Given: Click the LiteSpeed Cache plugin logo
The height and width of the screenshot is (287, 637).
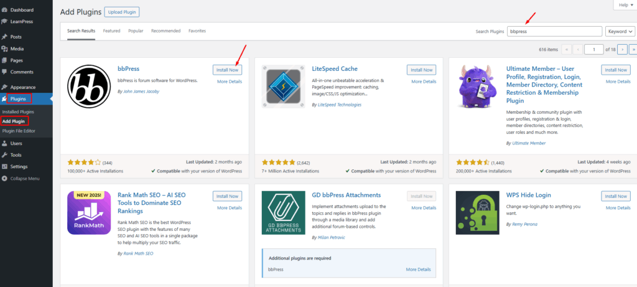Looking at the screenshot, I should [284, 86].
